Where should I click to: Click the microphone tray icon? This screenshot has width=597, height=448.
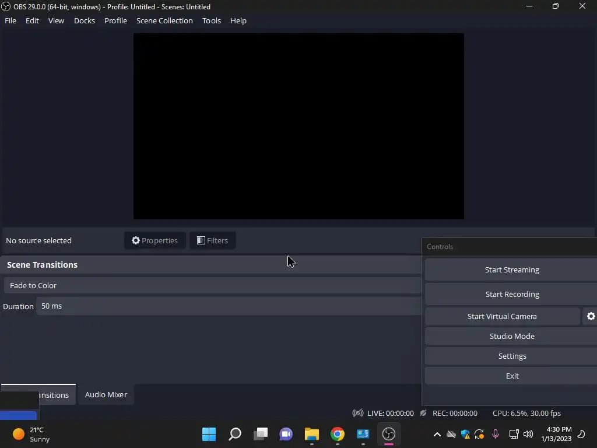click(496, 434)
